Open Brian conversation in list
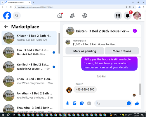 (x=29, y=81)
